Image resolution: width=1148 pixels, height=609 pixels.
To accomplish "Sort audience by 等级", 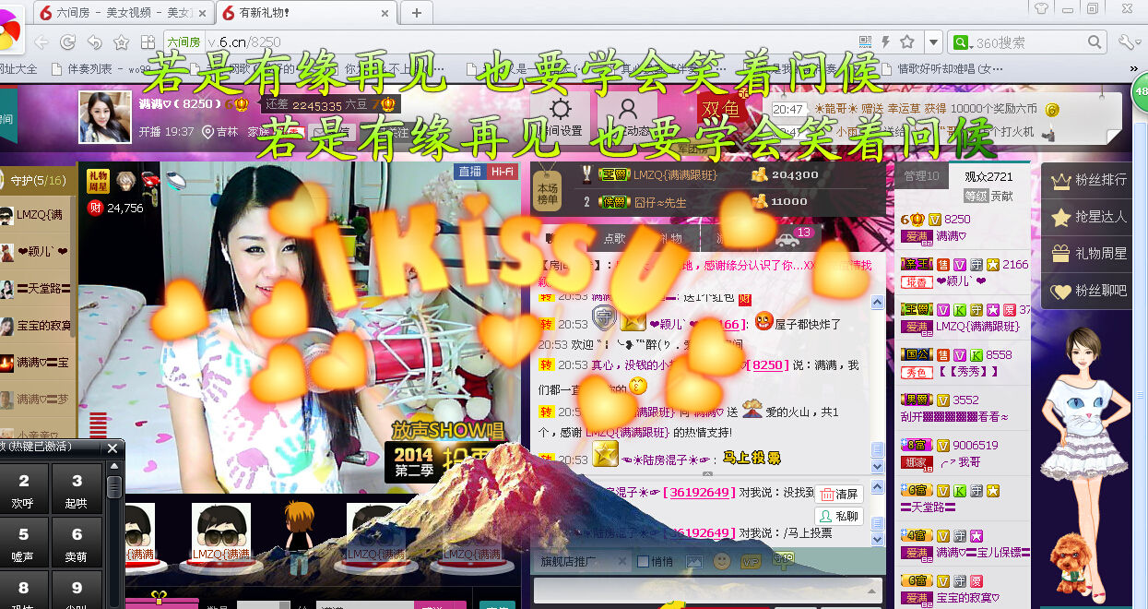I will (976, 196).
